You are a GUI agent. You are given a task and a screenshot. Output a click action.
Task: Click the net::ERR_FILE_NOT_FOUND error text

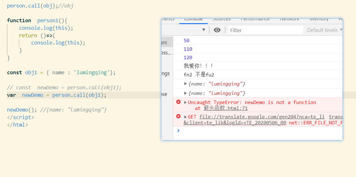[x=315, y=123]
